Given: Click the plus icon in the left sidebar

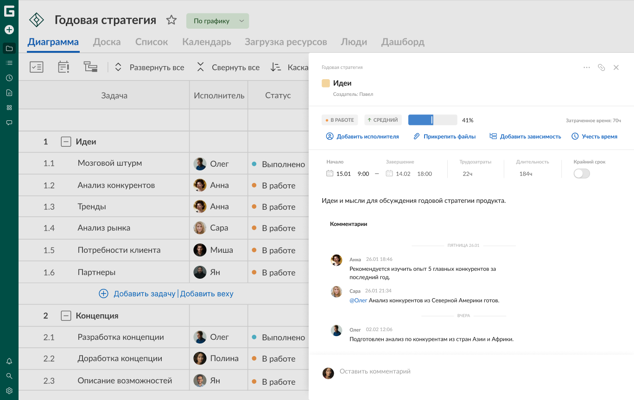Looking at the screenshot, I should tap(9, 30).
